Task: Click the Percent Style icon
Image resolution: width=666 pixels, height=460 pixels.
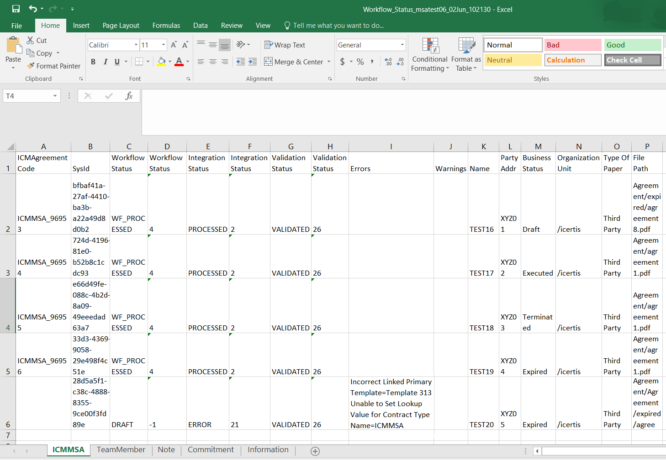Action: (360, 62)
